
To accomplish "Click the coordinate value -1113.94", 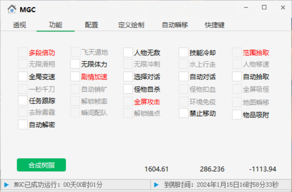I will 263,169.
